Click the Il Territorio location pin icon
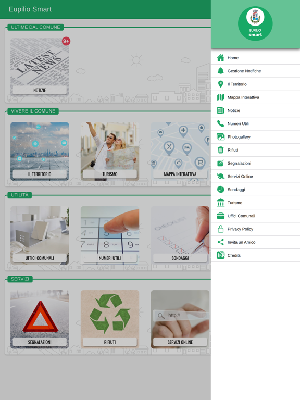Image resolution: width=300 pixels, height=400 pixels. [x=220, y=84]
